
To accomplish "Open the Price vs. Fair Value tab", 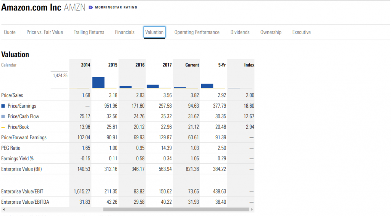I will click(x=45, y=32).
